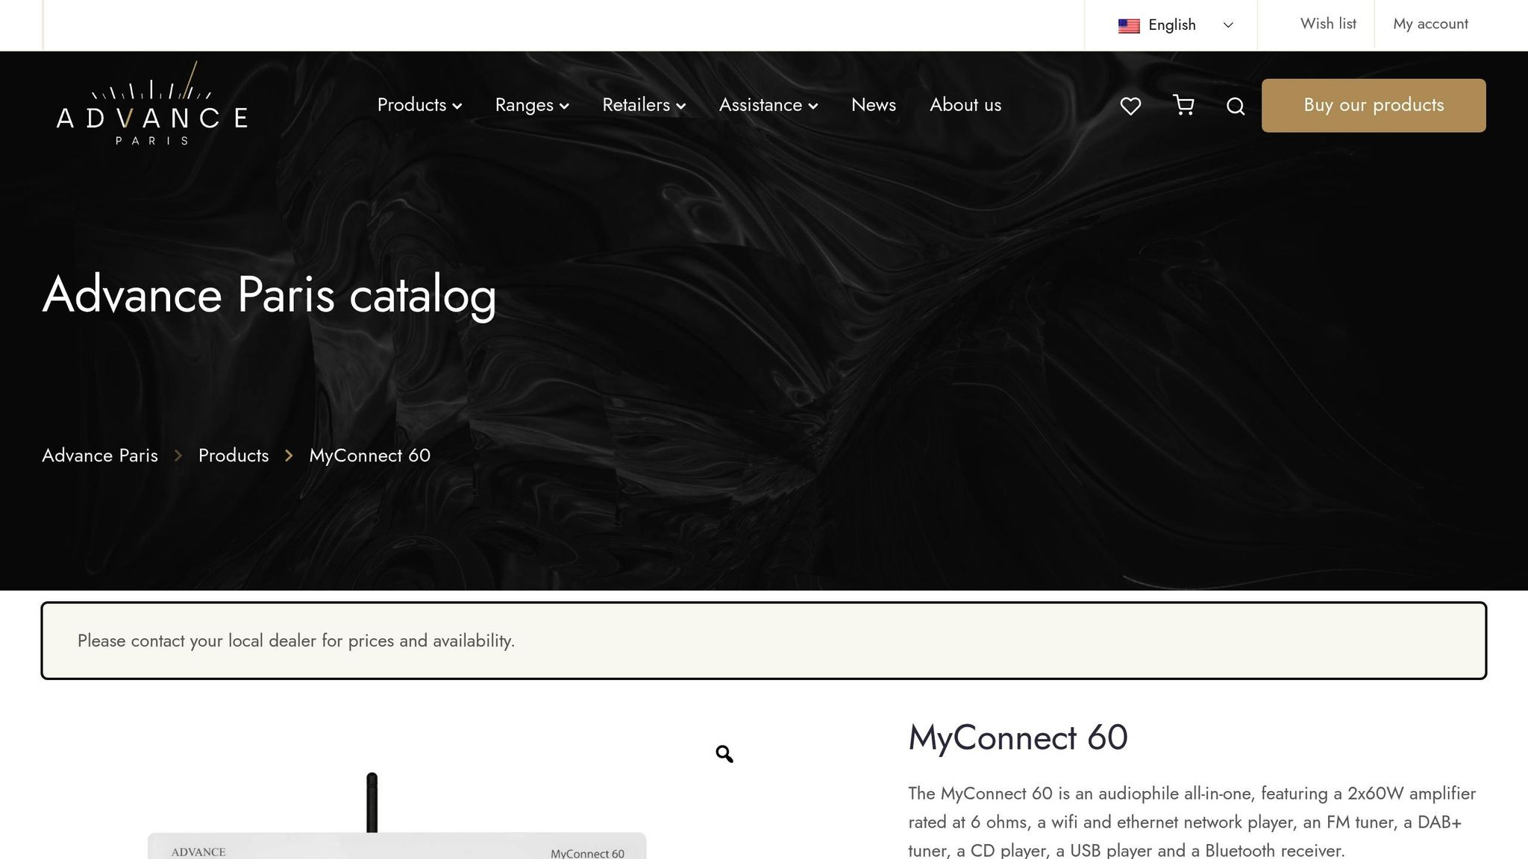
Task: Open the English language selector
Action: point(1175,25)
